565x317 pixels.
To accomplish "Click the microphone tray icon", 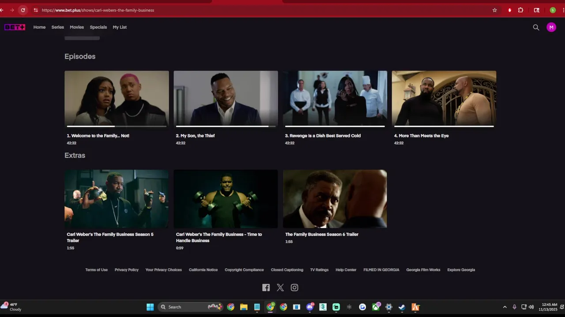I will [x=514, y=307].
